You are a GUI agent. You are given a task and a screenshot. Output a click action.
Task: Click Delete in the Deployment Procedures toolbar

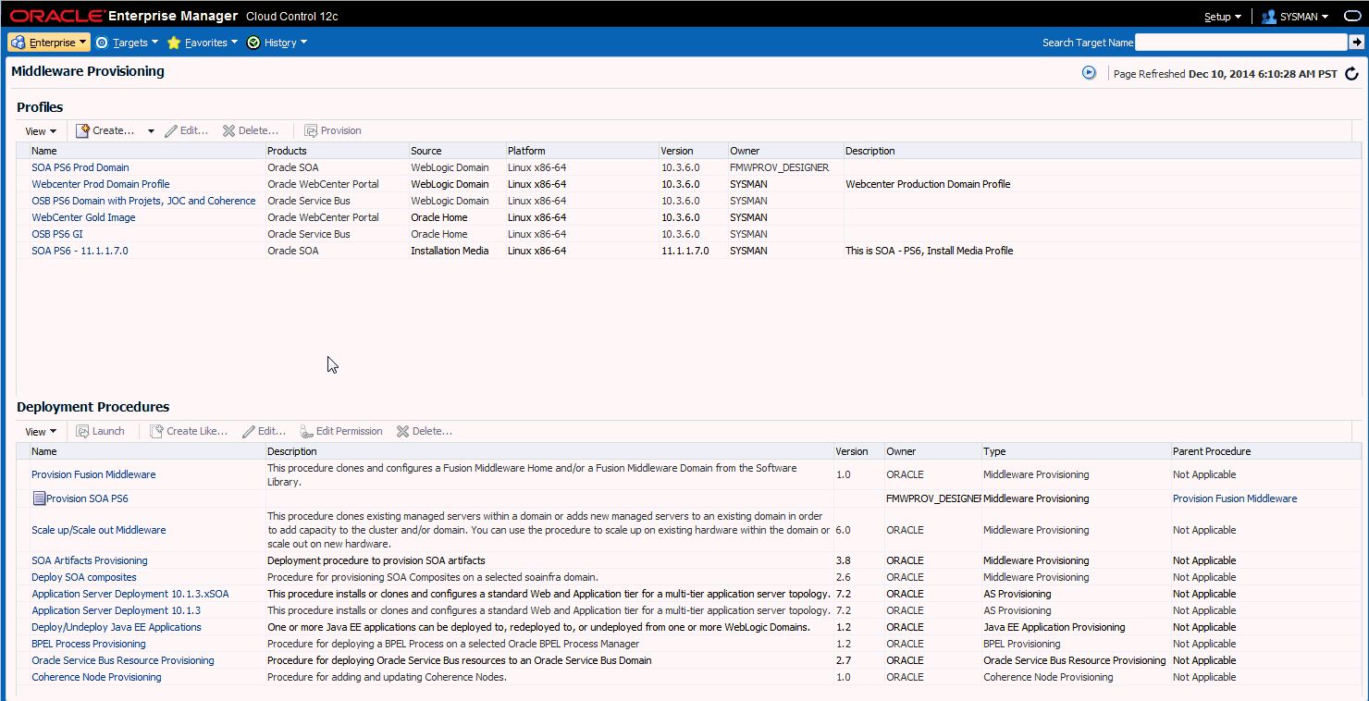424,431
